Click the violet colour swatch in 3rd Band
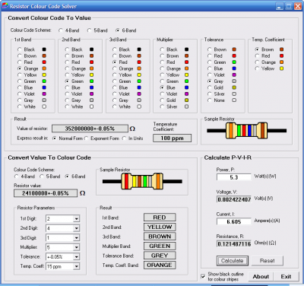 [x=139, y=94]
